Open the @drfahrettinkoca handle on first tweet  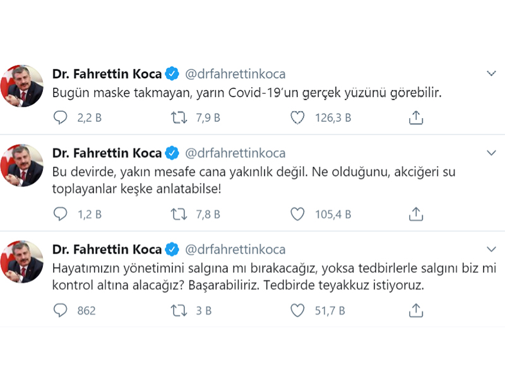tap(235, 74)
